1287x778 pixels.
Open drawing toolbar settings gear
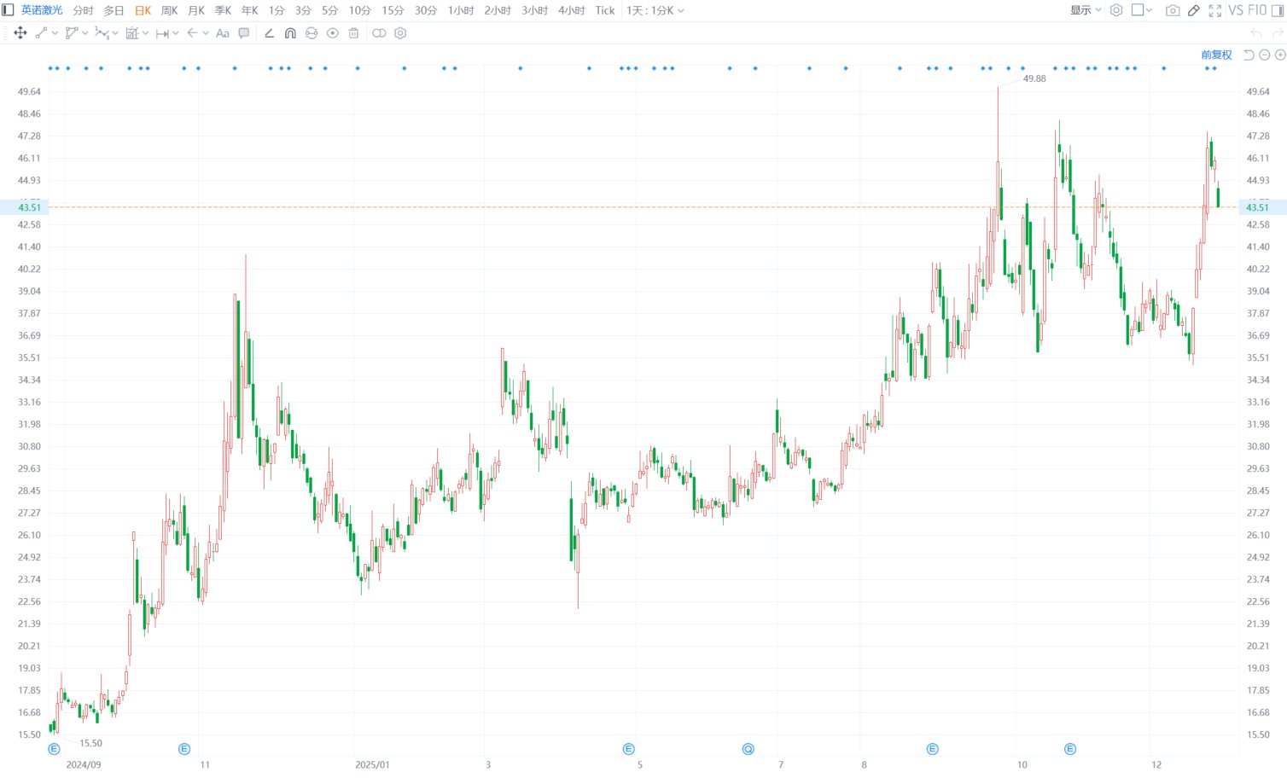pyautogui.click(x=400, y=33)
